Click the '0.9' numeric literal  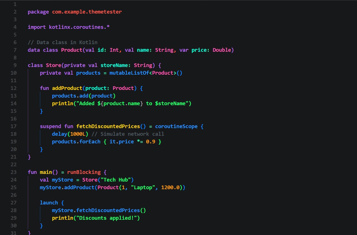click(151, 142)
